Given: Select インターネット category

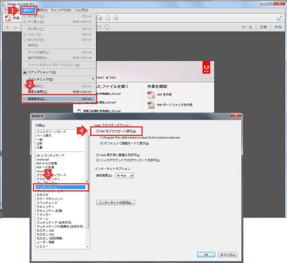Looking at the screenshot, I should tap(61, 187).
